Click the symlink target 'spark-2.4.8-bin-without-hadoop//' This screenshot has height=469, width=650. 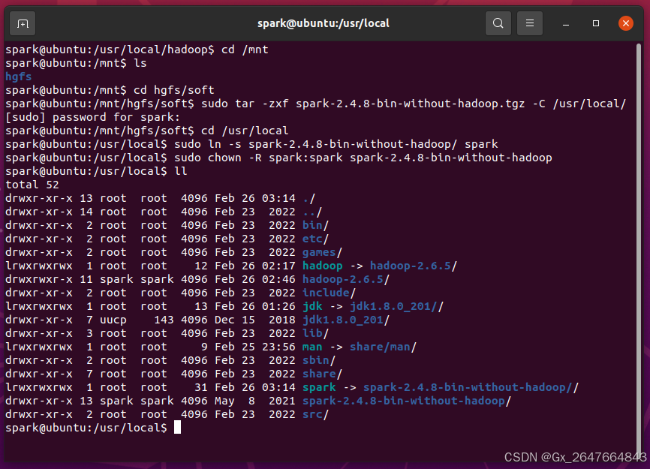(471, 387)
